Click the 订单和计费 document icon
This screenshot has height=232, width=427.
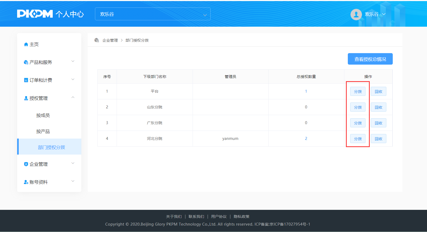click(26, 80)
